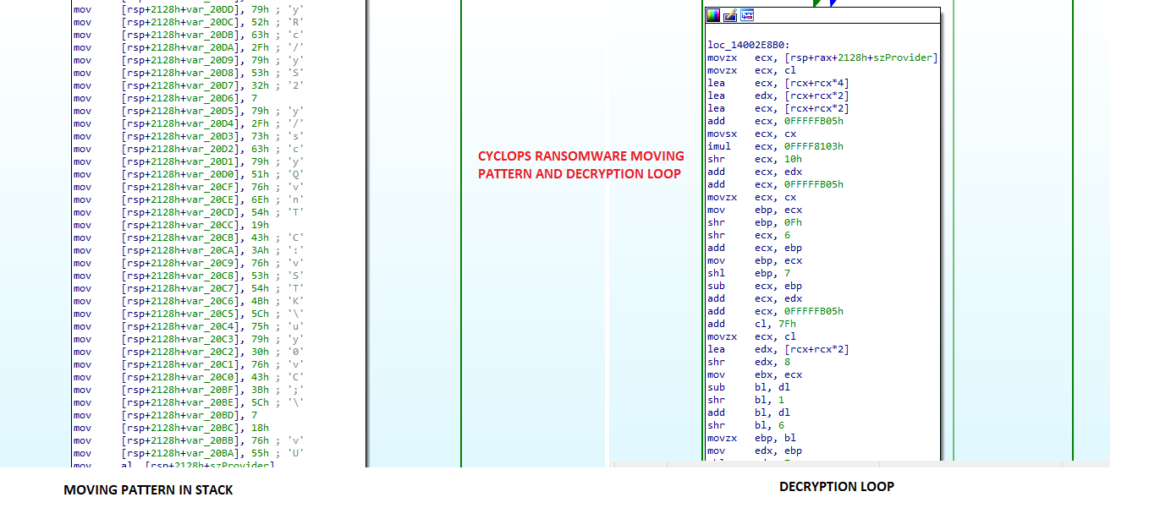Select the var_20DA mov line
1149x508 pixels.
[189, 47]
